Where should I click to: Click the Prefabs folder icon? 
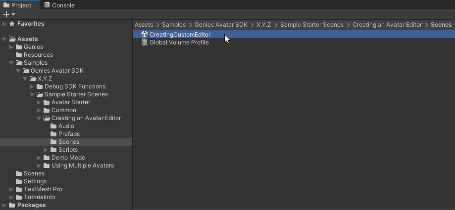coord(54,134)
